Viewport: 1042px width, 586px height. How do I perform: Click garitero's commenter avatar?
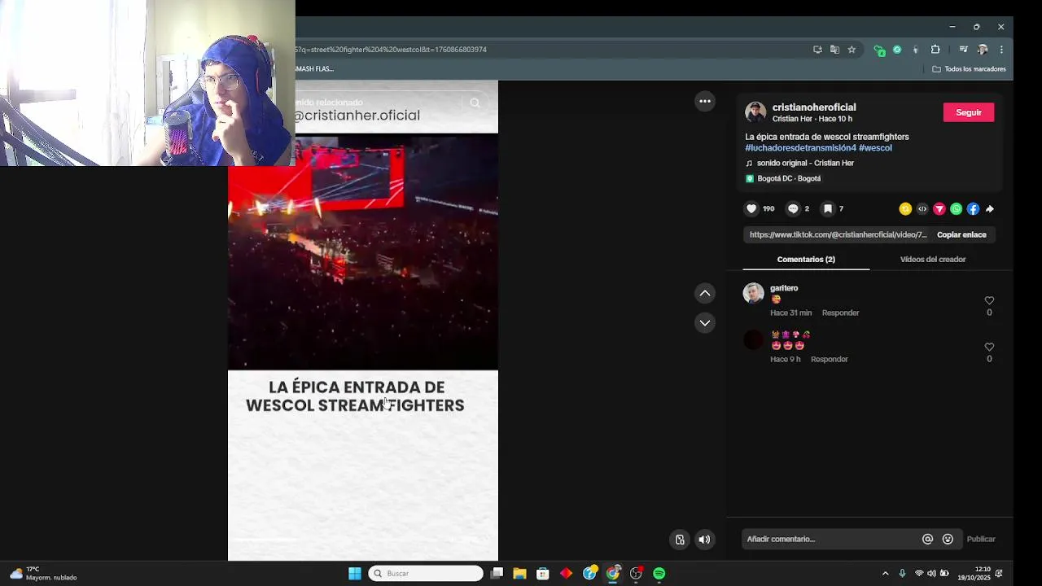click(x=753, y=293)
